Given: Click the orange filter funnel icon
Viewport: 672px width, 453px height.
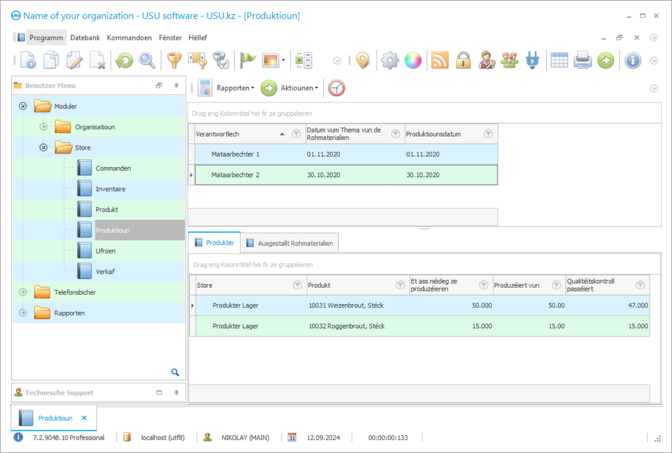Looking at the screenshot, I should coord(174,60).
